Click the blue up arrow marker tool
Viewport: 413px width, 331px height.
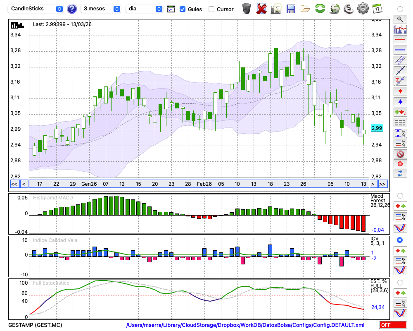pyautogui.click(x=400, y=101)
